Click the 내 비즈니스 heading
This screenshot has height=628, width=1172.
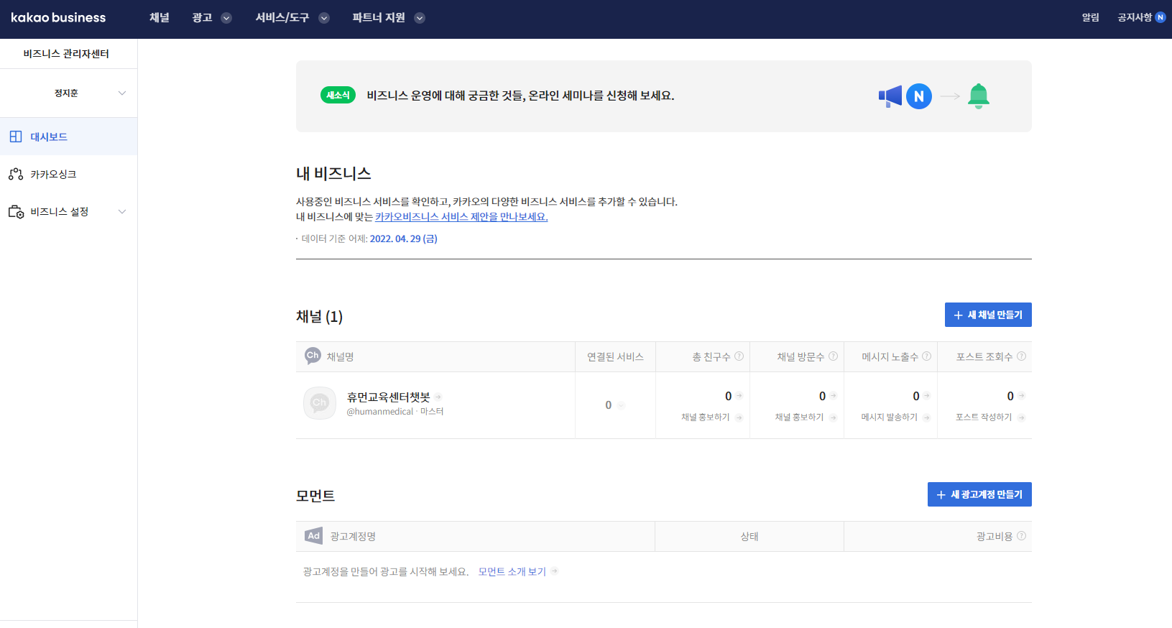click(x=333, y=173)
